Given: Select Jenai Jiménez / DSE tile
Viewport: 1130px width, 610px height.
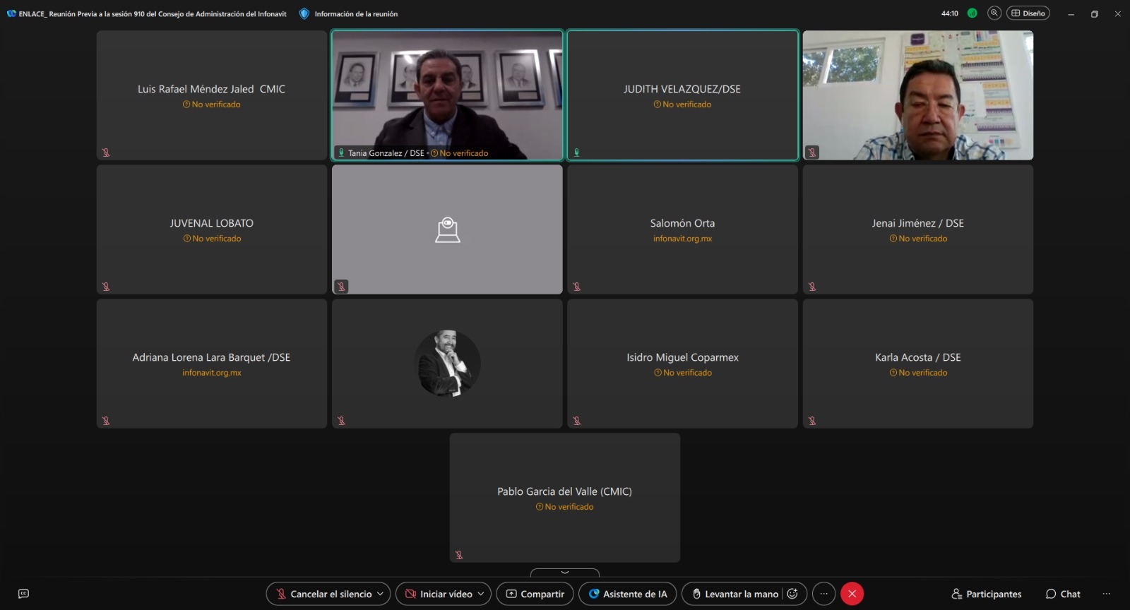Looking at the screenshot, I should pos(918,229).
